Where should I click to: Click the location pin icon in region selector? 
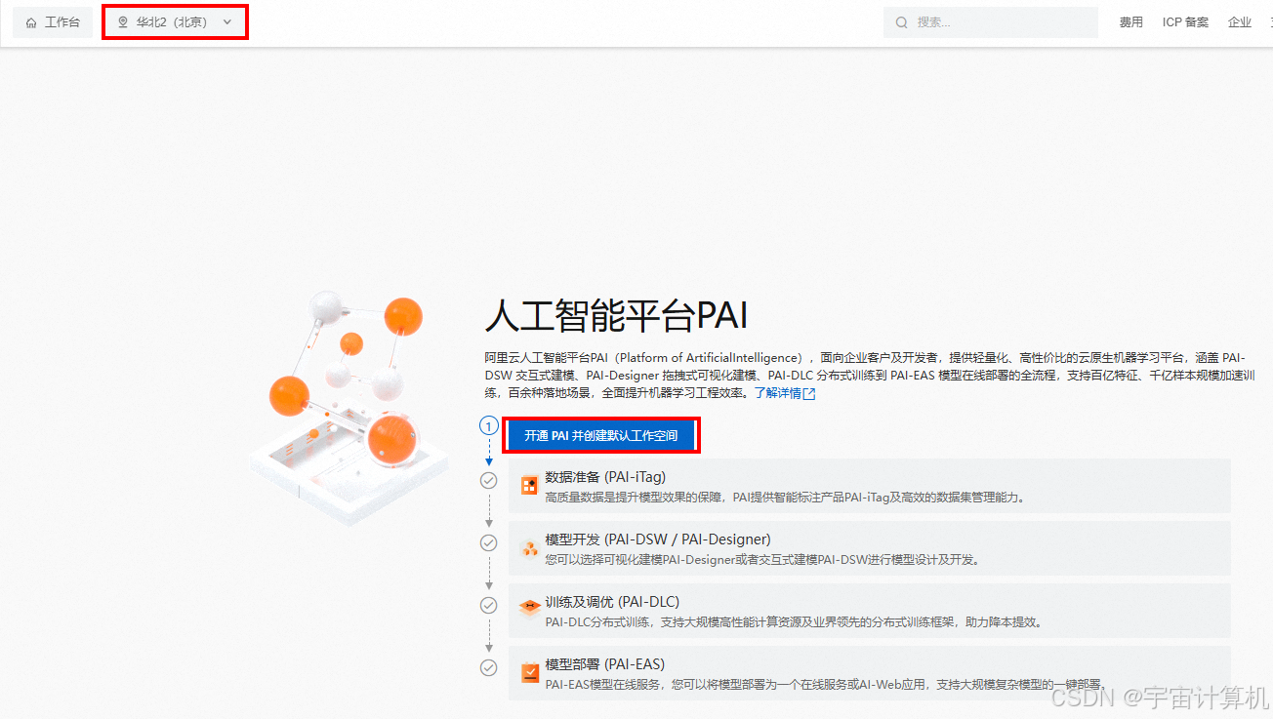point(122,21)
